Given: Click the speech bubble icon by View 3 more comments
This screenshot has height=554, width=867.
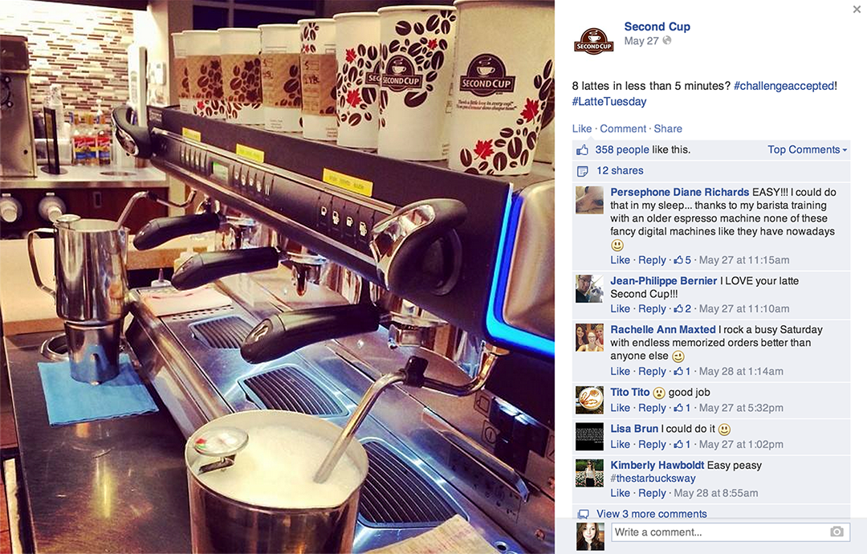Looking at the screenshot, I should (x=583, y=514).
